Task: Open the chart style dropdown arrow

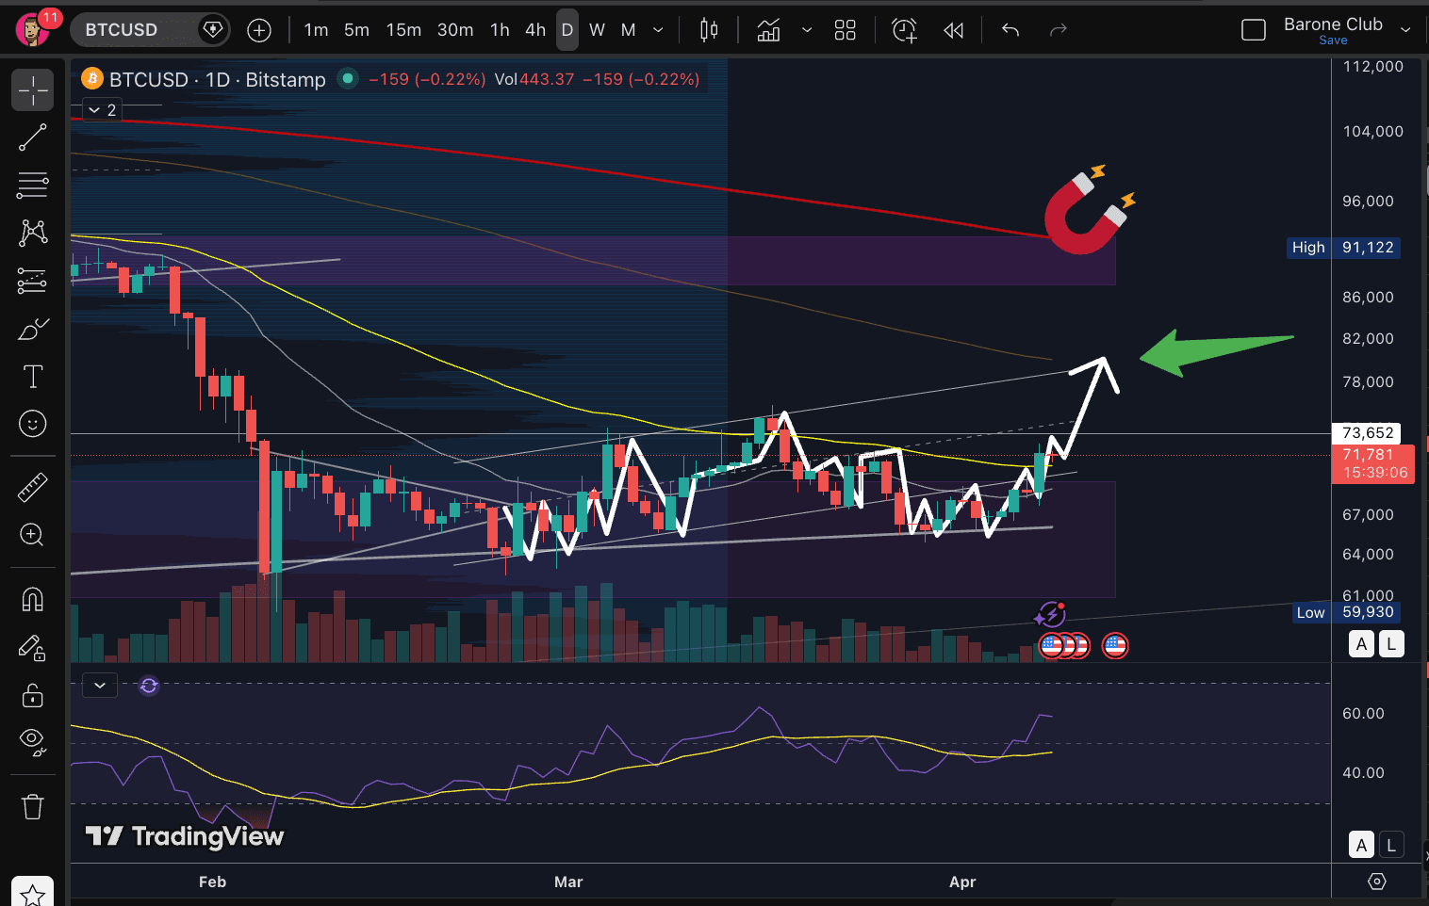Action: (807, 29)
